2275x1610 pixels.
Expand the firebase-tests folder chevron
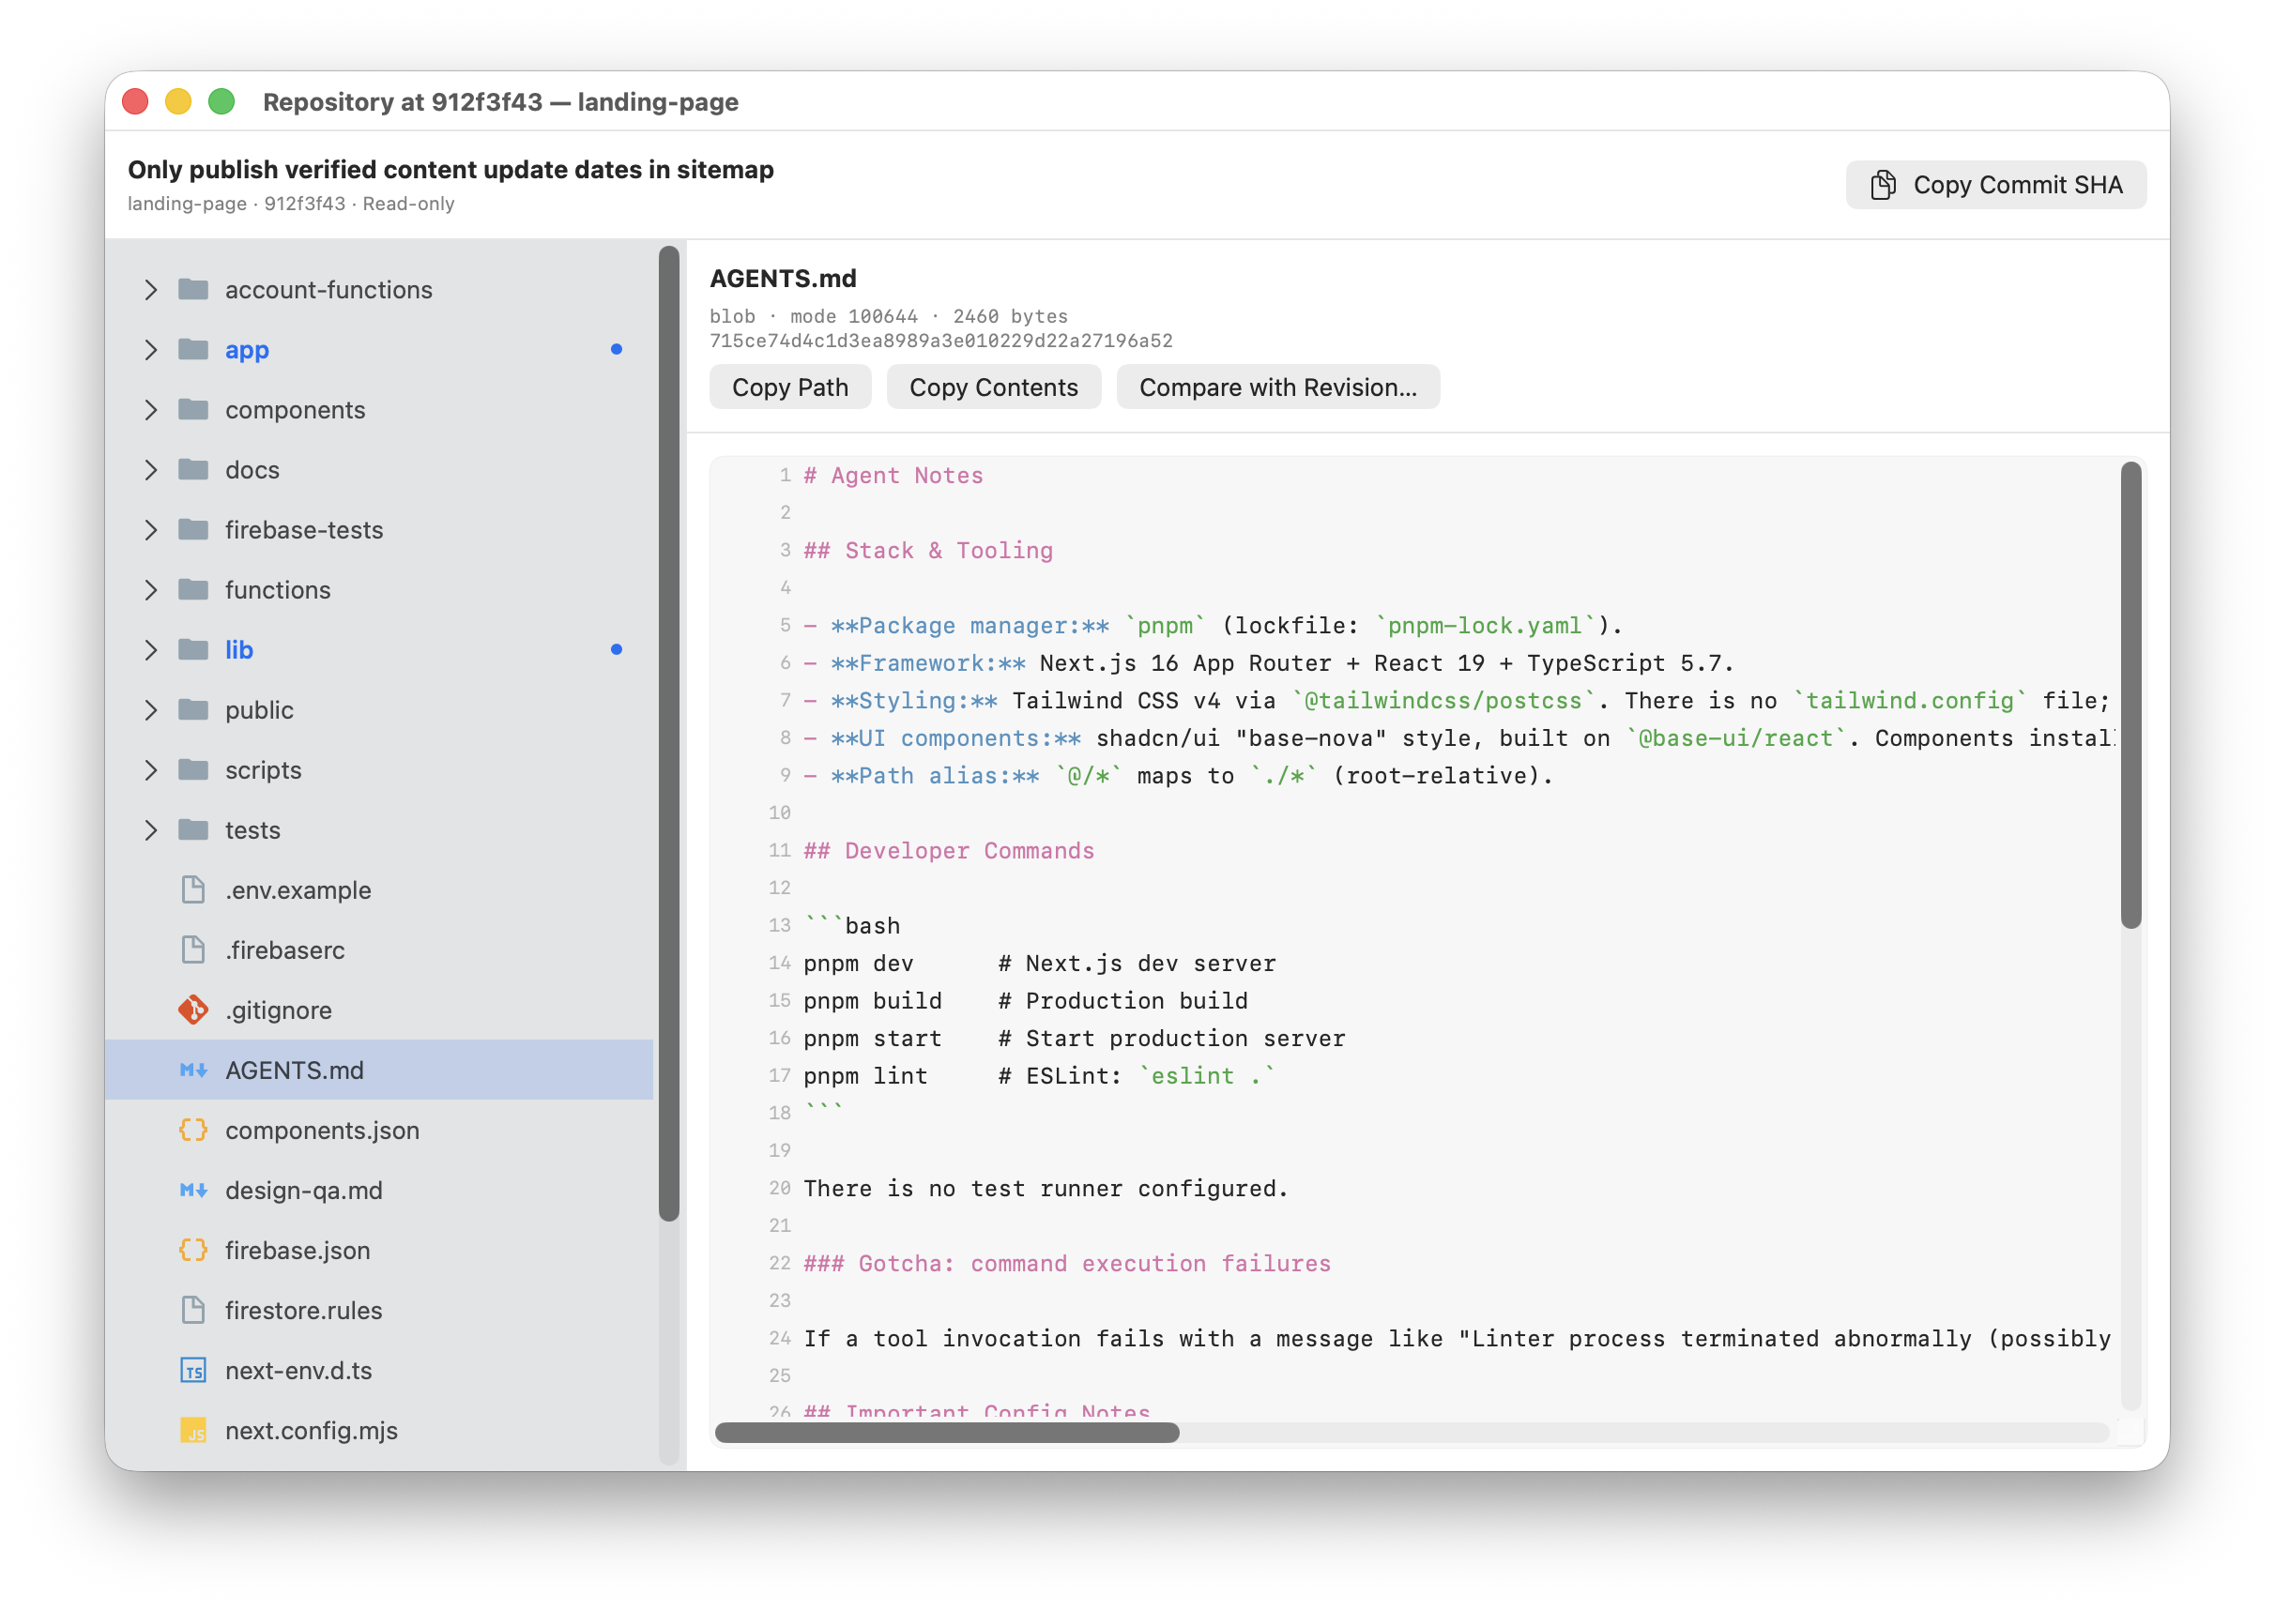pos(151,529)
